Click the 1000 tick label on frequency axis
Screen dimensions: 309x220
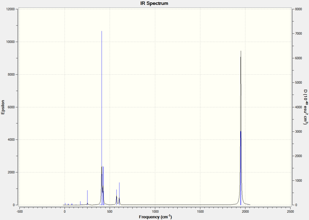click(155, 211)
